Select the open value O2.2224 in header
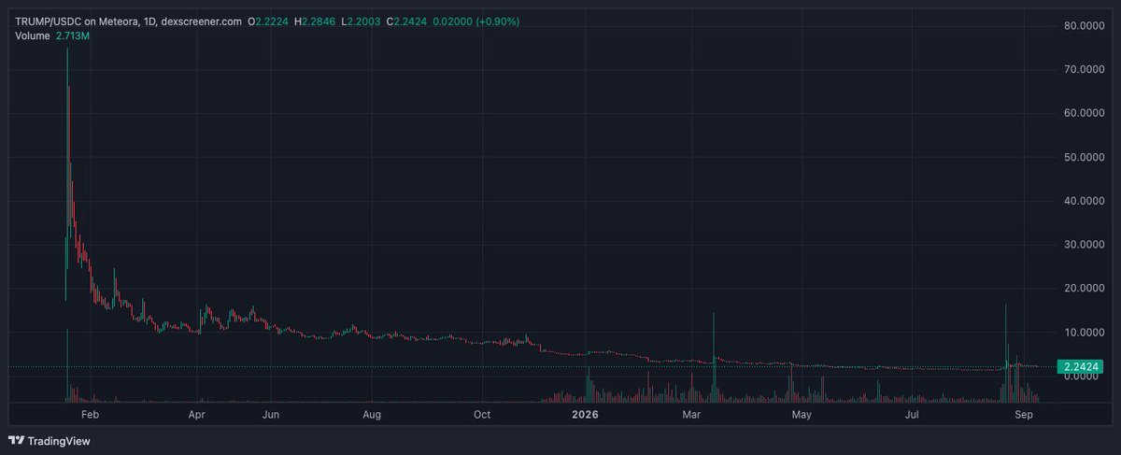The image size is (1121, 455). coord(267,22)
